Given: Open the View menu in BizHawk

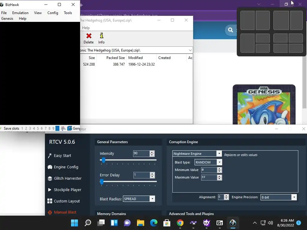Looking at the screenshot, I should (38, 13).
